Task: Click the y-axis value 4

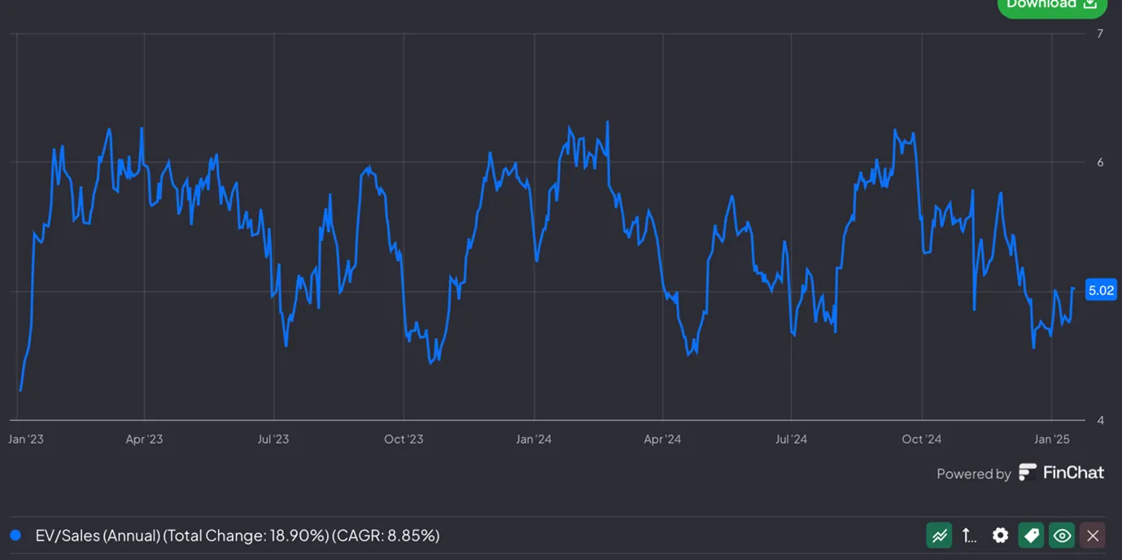Action: pyautogui.click(x=1100, y=420)
